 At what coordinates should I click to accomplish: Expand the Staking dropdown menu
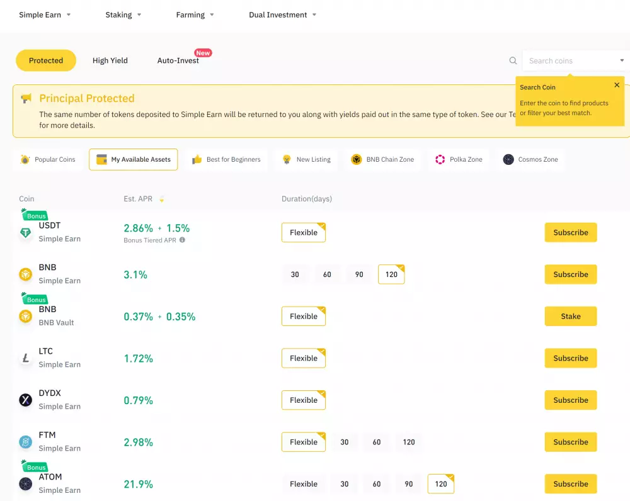[123, 14]
